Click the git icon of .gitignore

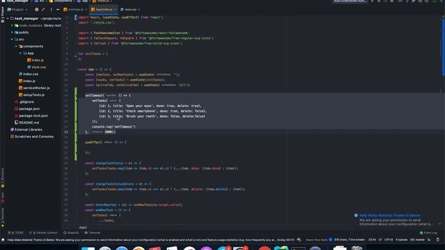pyautogui.click(x=16, y=102)
